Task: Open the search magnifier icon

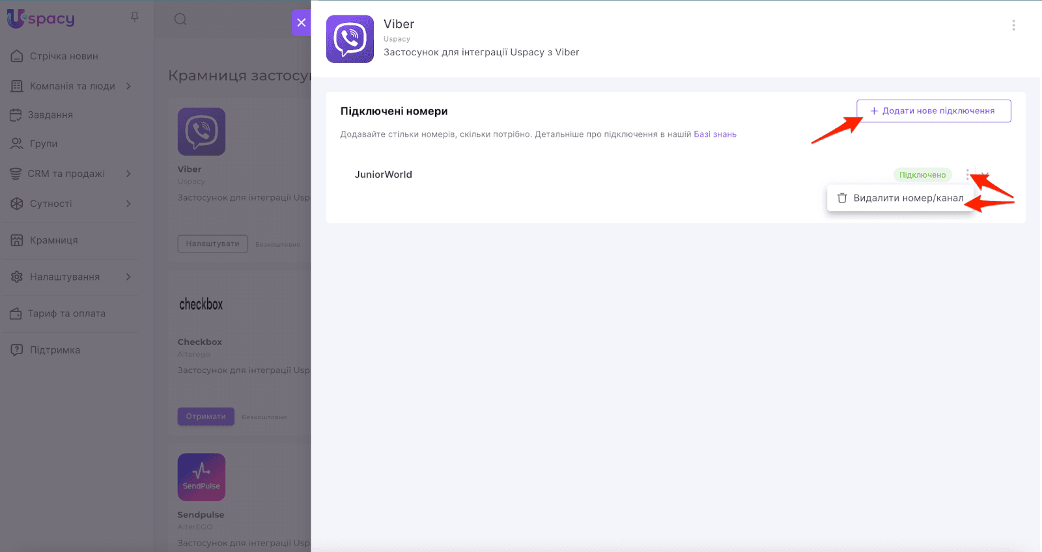Action: click(180, 19)
